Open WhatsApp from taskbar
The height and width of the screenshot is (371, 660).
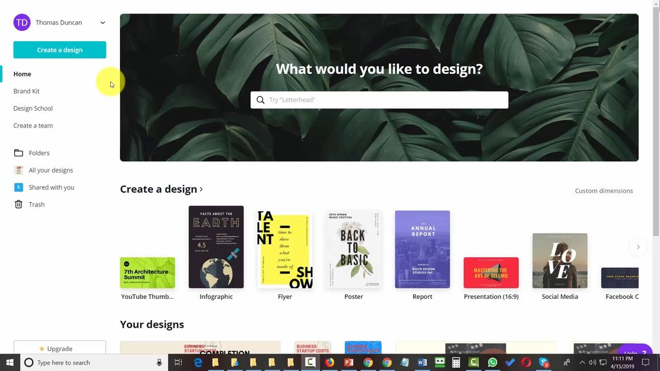pos(492,362)
